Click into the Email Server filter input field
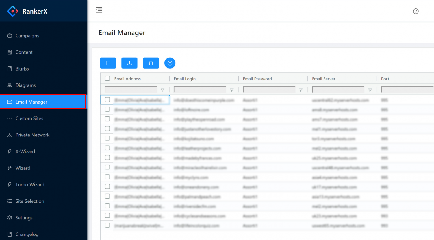The width and height of the screenshot is (434, 240). click(338, 90)
